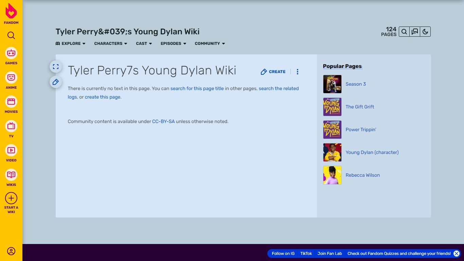
Task: Open the Season 3 link
Action: tap(356, 84)
